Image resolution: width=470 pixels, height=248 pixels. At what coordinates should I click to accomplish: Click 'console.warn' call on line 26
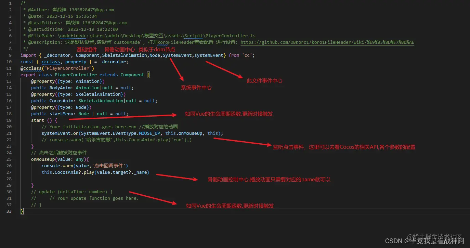[57, 166]
